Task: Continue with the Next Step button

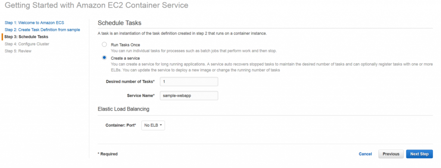Action: (x=419, y=154)
